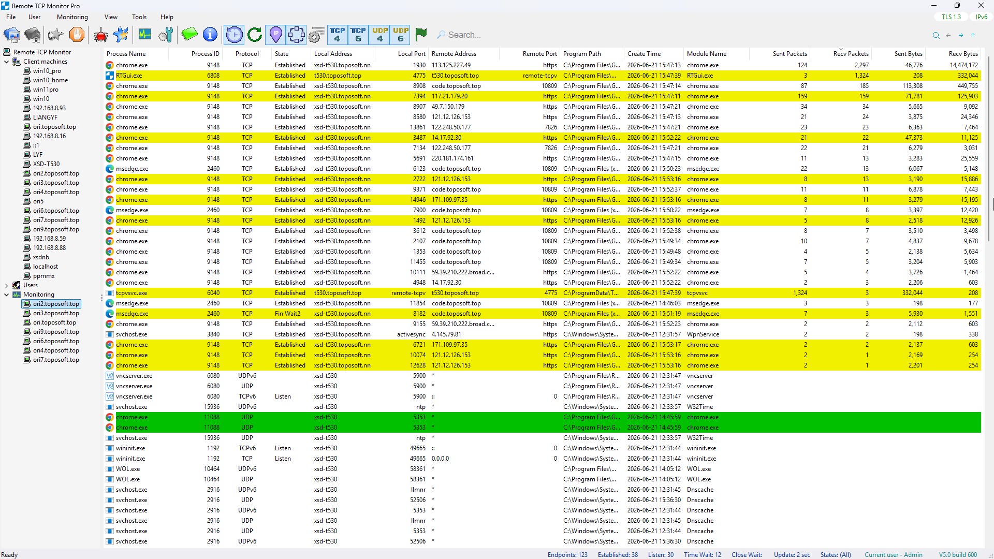The image size is (994, 559).
Task: Open the User menu
Action: pyautogui.click(x=35, y=17)
